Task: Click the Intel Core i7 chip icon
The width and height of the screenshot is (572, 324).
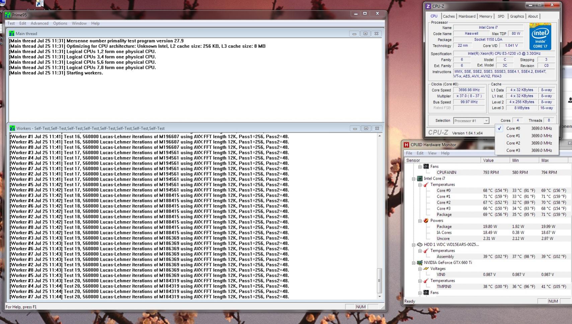Action: point(420,179)
